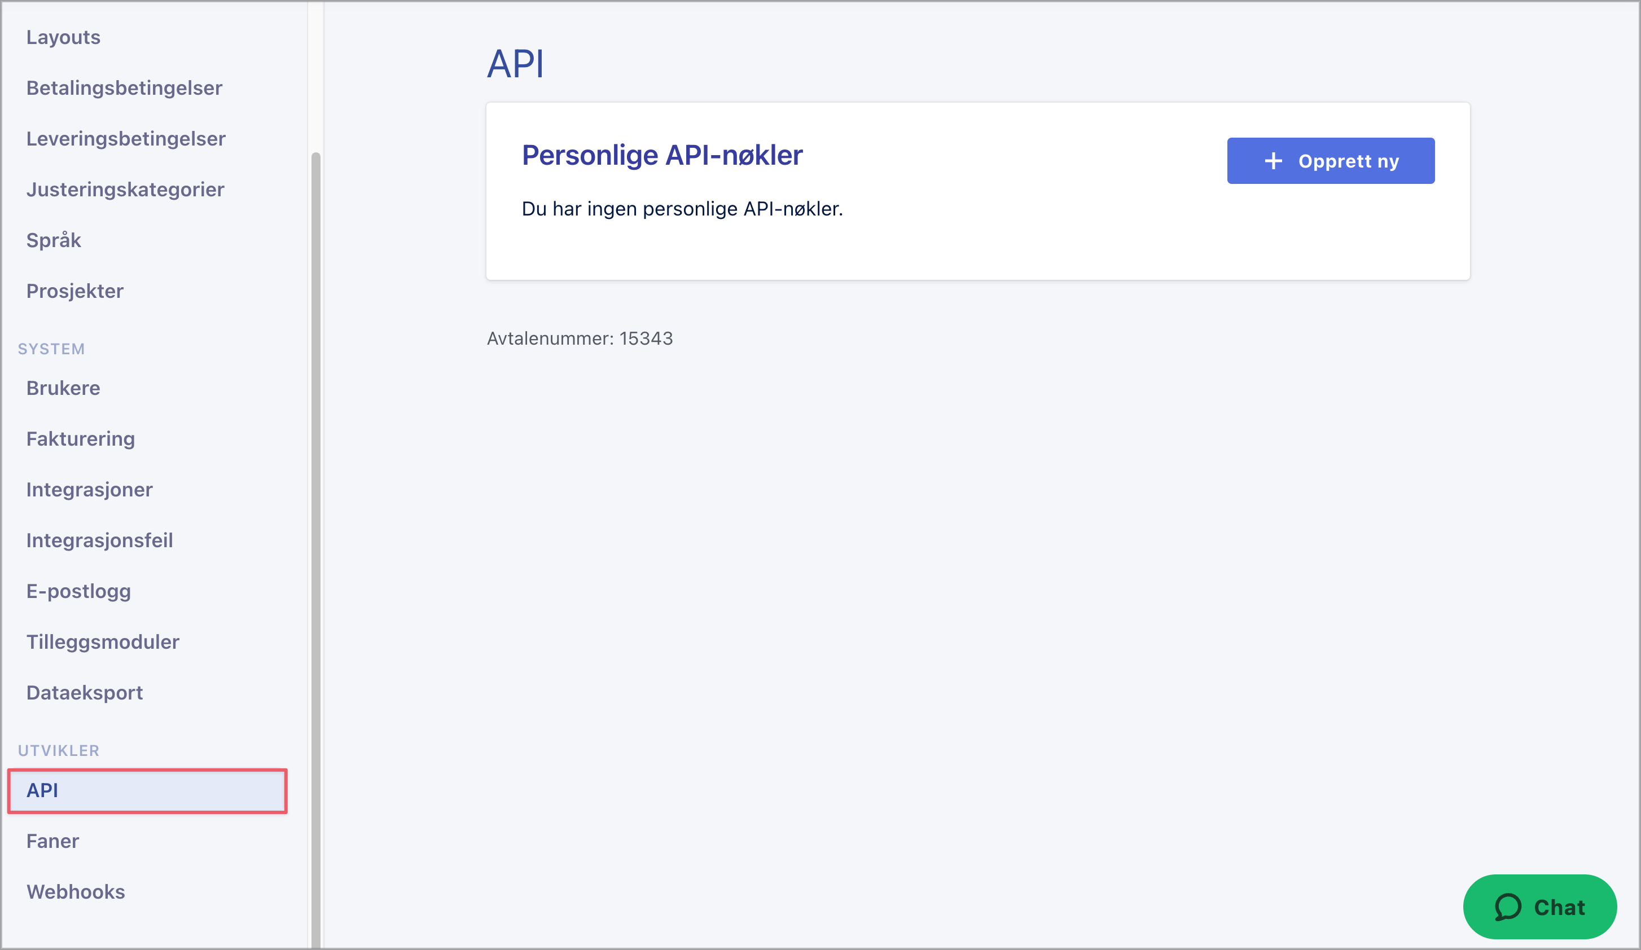Click the chat bubble icon
The width and height of the screenshot is (1641, 950).
tap(1507, 907)
